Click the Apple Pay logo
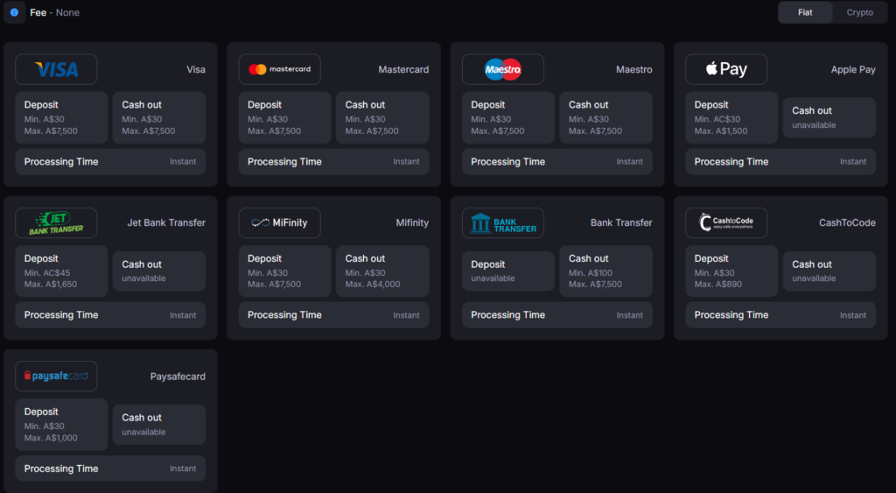 [x=726, y=69]
